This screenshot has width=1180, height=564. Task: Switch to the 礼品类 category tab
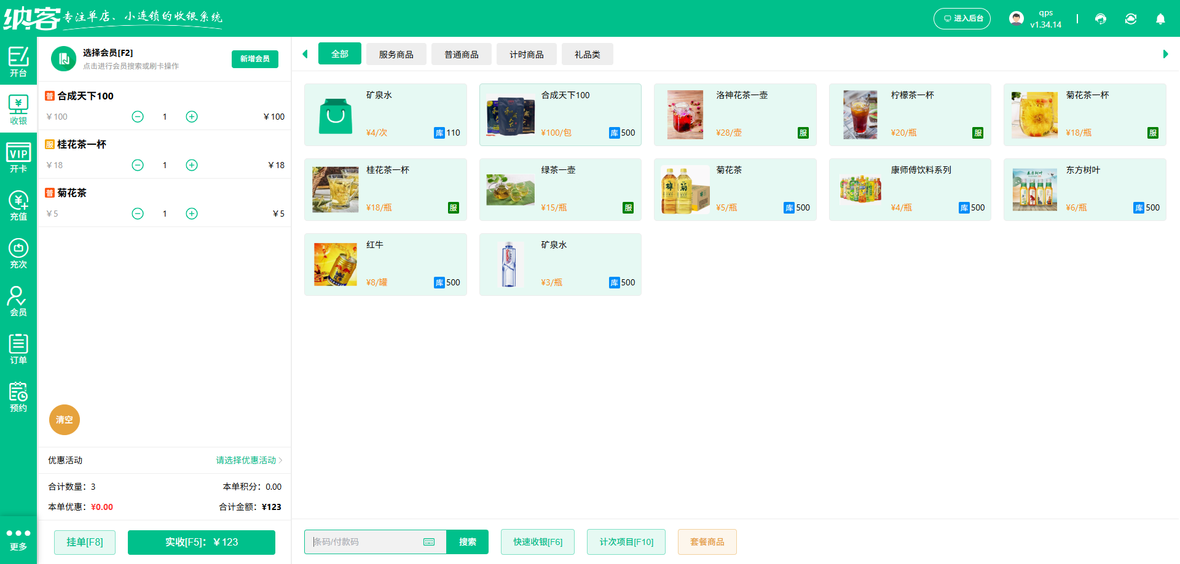pyautogui.click(x=587, y=54)
